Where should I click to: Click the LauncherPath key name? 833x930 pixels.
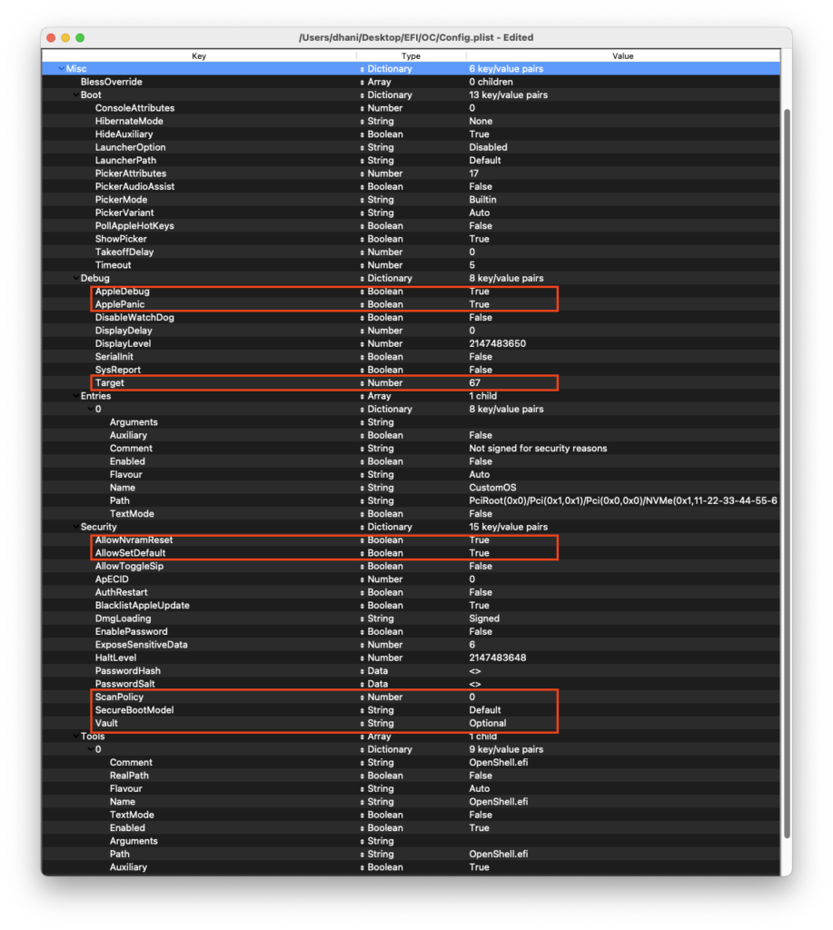click(x=125, y=160)
